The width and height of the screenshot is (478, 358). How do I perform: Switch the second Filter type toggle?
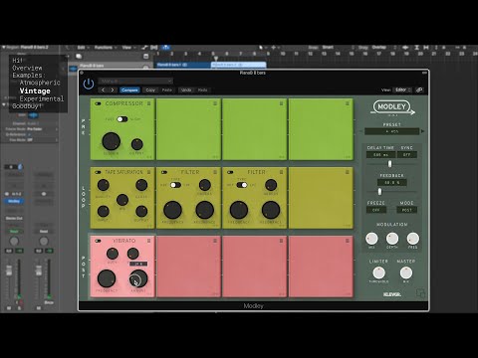point(242,185)
